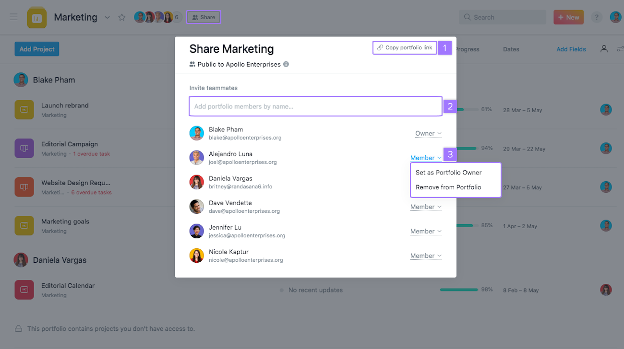Click the Add portfolio members by name field

(315, 106)
